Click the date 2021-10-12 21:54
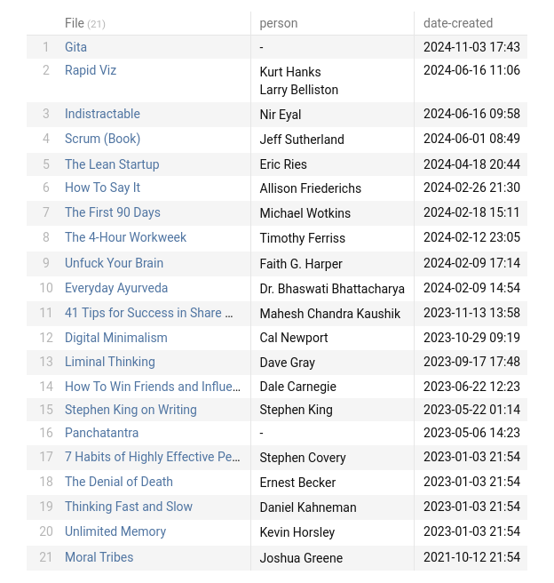Screen dimensions: 554x583 click(x=472, y=557)
